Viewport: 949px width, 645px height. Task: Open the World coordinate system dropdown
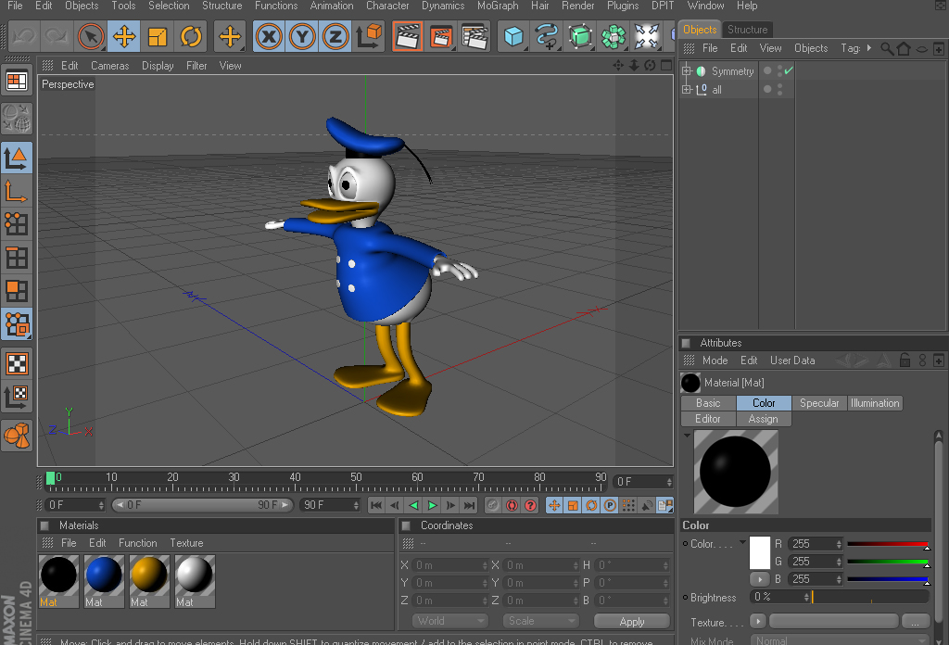449,621
